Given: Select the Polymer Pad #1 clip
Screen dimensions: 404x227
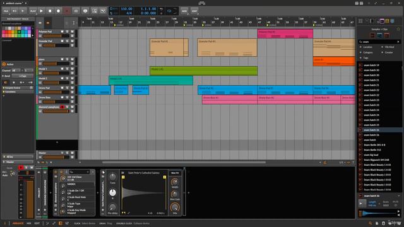Looking at the screenshot, I should coord(285,33).
